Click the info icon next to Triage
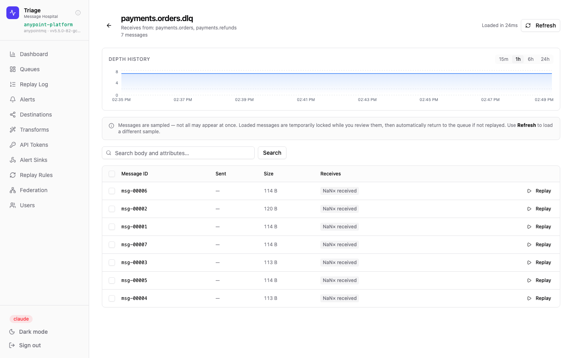This screenshot has height=358, width=573. coord(78,13)
